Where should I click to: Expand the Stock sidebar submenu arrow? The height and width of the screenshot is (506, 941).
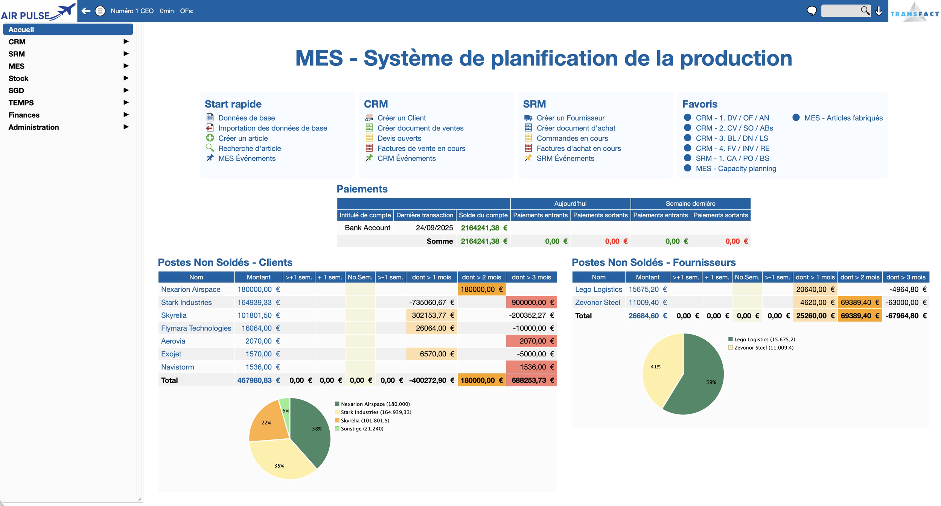pos(126,78)
